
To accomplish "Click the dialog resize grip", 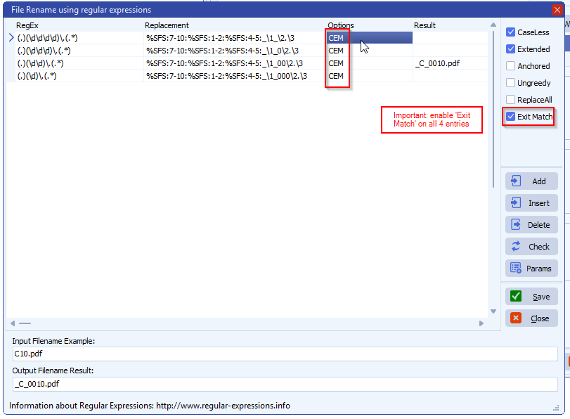I will 556,408.
